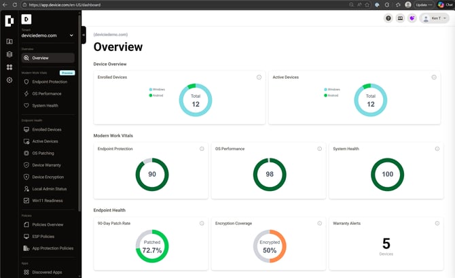455x278 pixels.
Task: Toggle Windows legend in Active Devices card
Action: [332, 90]
